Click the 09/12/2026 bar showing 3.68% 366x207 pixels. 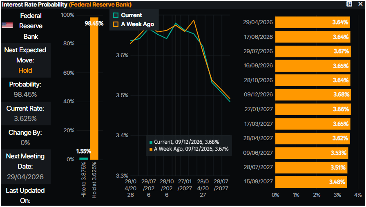pos(313,95)
